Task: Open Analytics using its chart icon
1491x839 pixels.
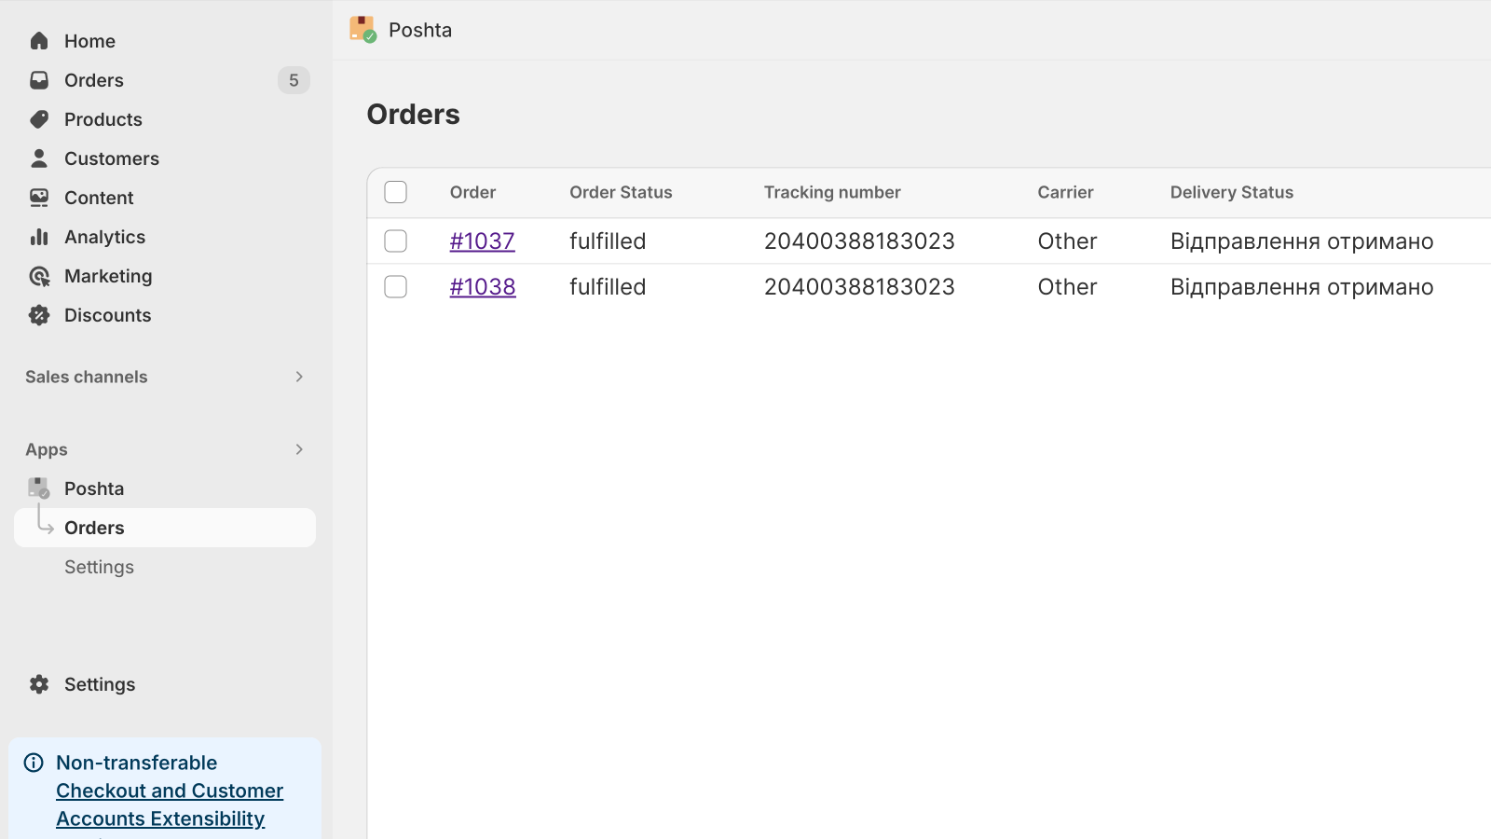Action: click(x=39, y=236)
